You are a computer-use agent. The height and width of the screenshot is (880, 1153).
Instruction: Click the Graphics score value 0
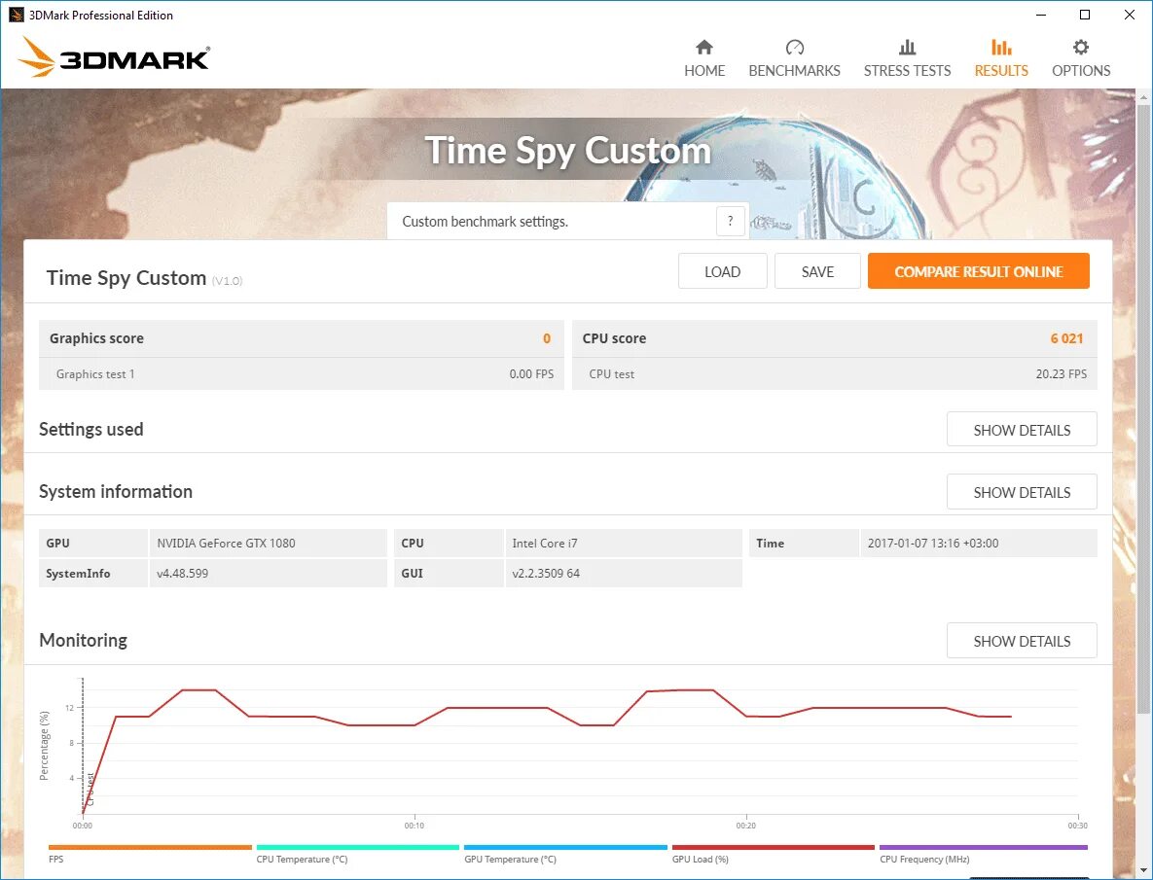547,338
